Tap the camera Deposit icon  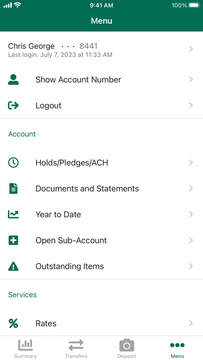[x=127, y=345]
